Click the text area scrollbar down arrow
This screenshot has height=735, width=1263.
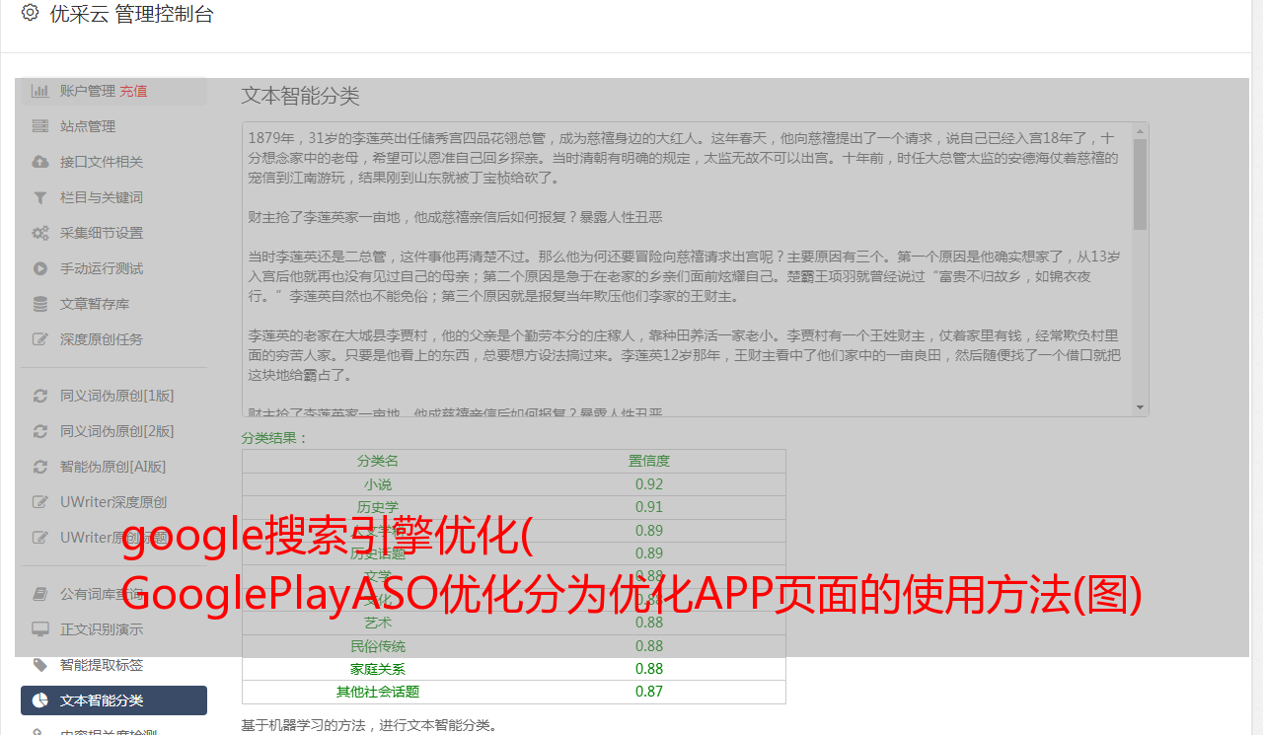click(1141, 407)
